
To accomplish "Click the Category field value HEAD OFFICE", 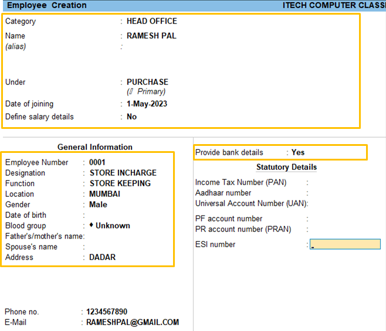I will point(151,21).
